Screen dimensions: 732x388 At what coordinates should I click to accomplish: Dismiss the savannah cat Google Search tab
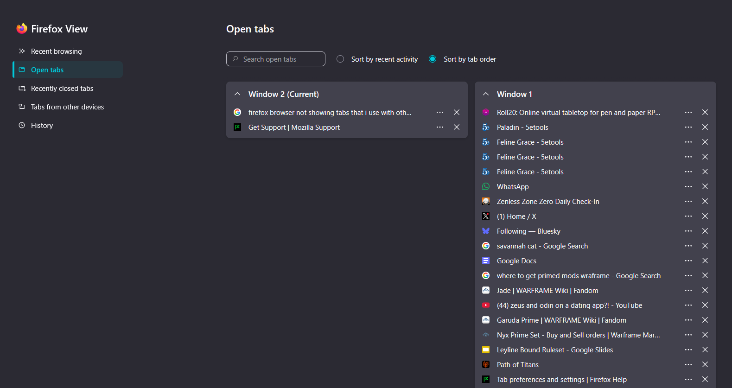coord(705,246)
